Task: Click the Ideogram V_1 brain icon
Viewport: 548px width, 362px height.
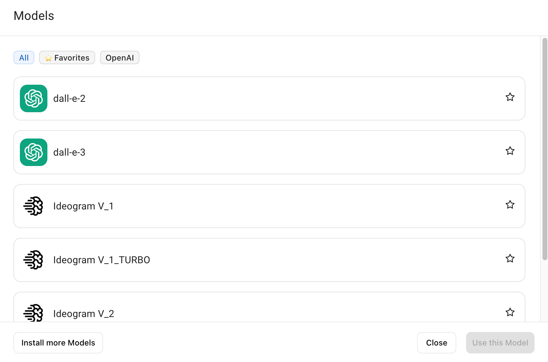Action: [34, 206]
